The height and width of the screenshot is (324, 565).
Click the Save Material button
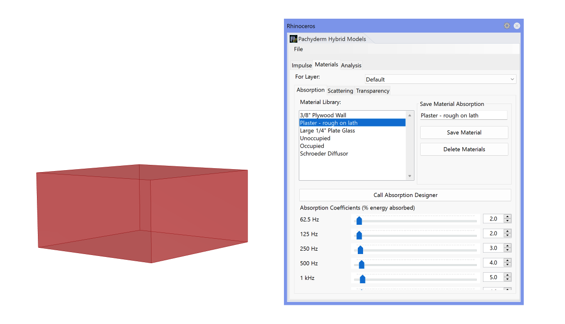point(464,133)
